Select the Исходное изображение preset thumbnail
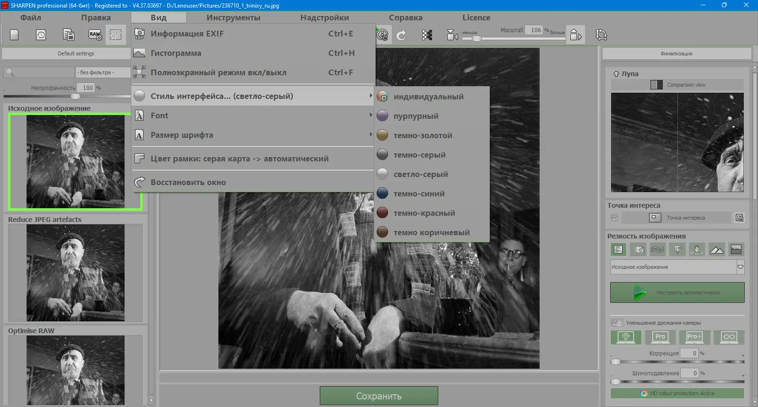 click(x=75, y=161)
